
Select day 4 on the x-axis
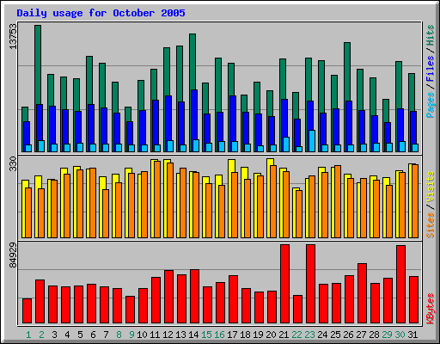[67, 335]
